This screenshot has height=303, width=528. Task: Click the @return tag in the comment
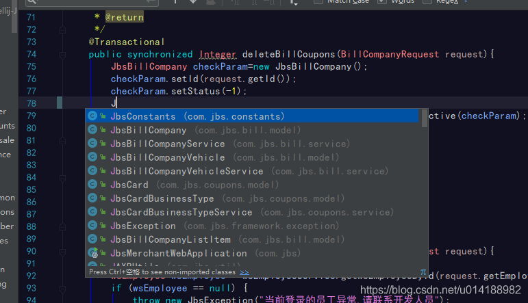(124, 17)
